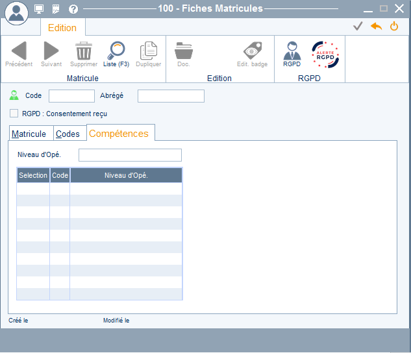Click the Dupliquer icon

pos(149,55)
